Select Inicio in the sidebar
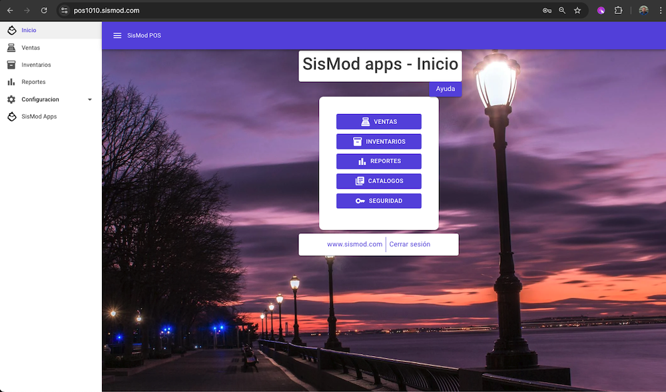 tap(51, 30)
